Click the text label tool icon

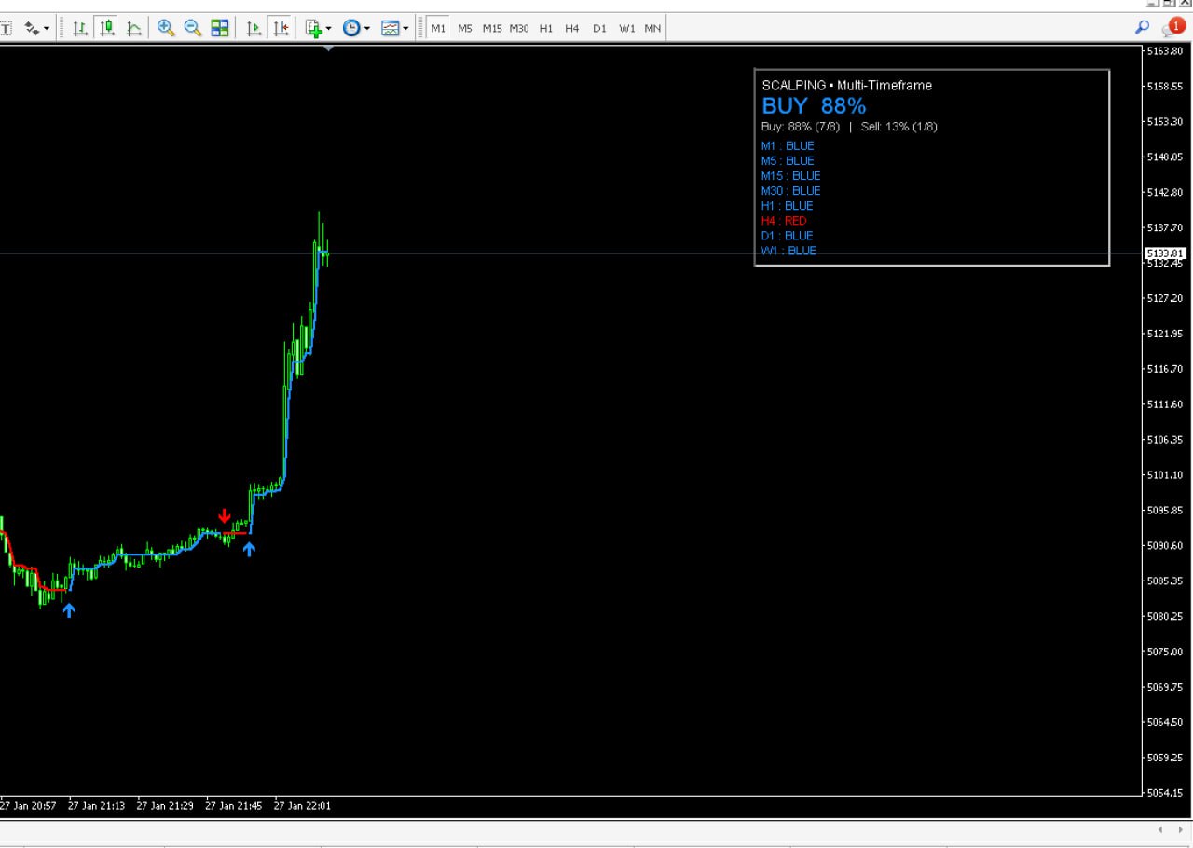pos(6,28)
